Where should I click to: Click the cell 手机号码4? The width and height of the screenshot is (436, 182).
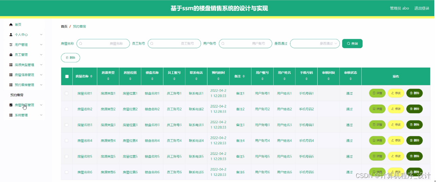[306, 140]
